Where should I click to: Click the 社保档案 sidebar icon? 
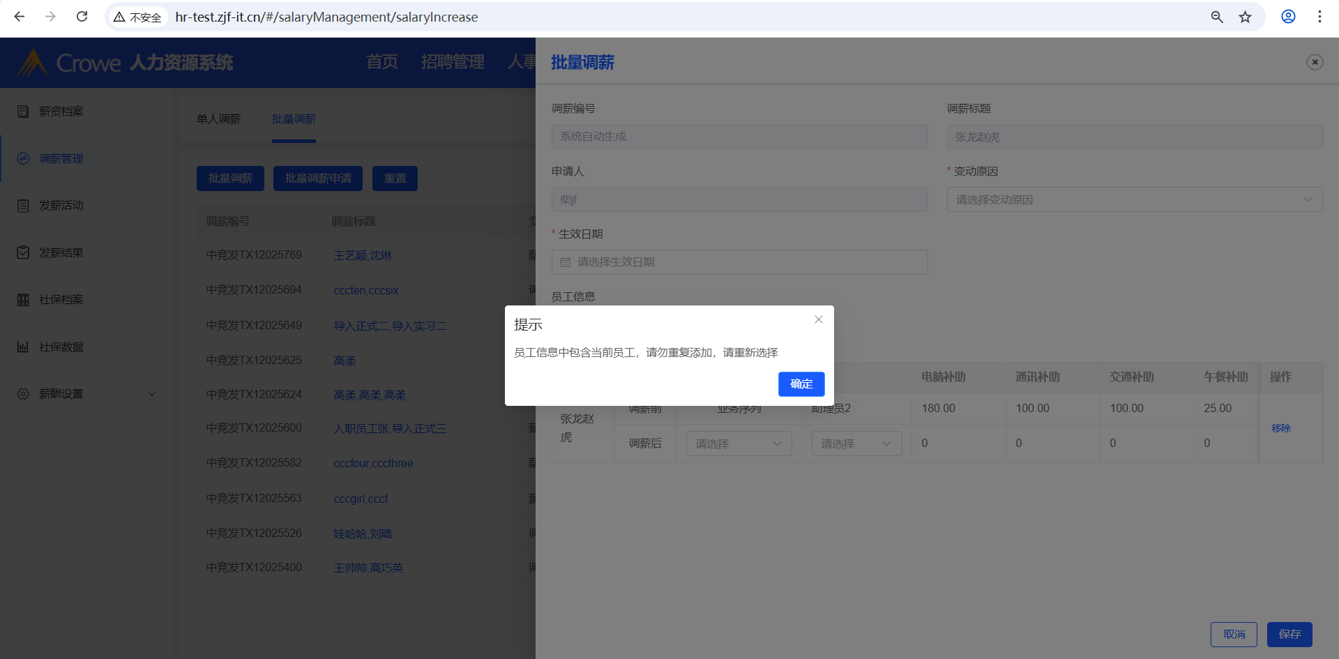pos(23,300)
